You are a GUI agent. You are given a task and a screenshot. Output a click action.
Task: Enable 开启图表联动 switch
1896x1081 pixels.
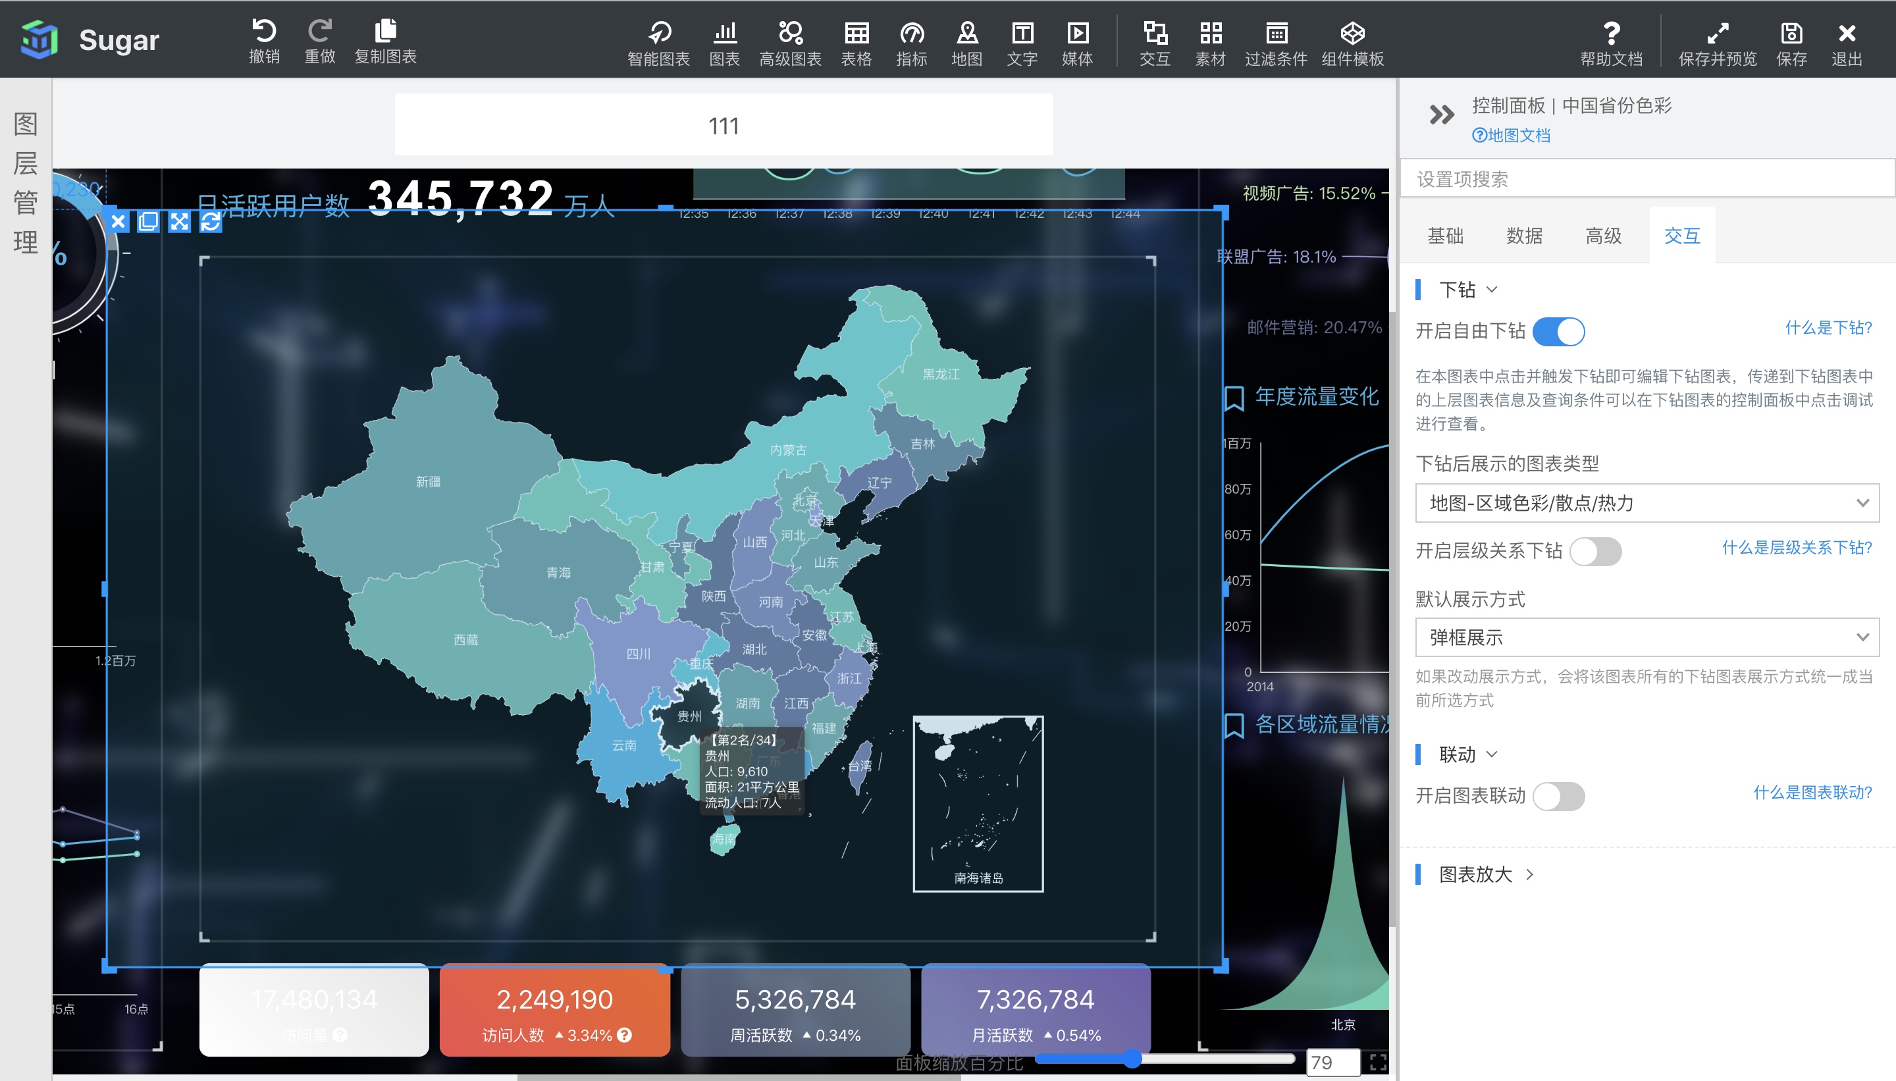click(1558, 796)
